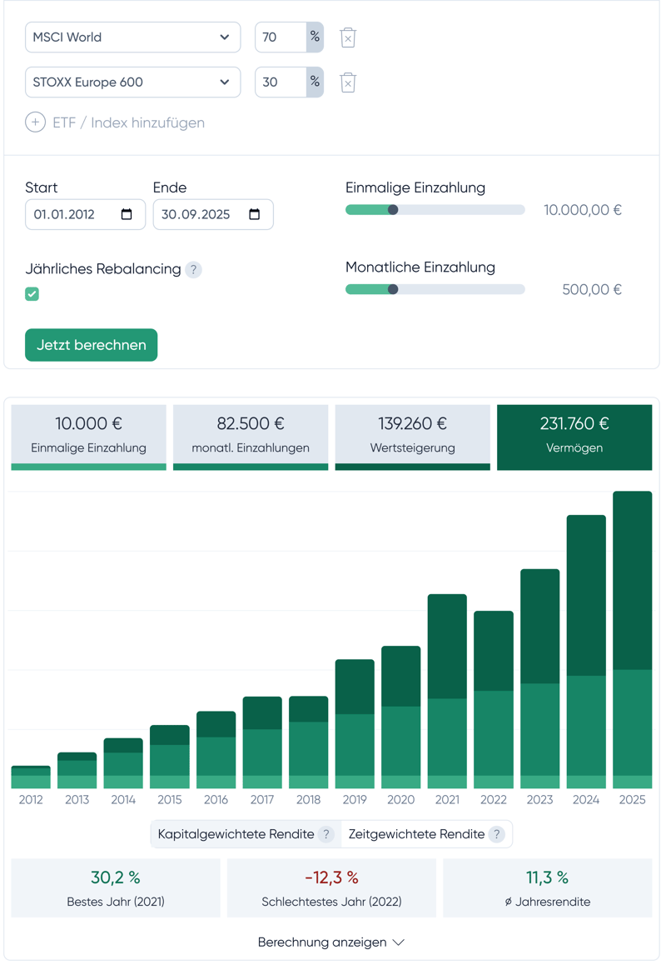Open help icon next to Zeitgewichtete Rendite

coord(497,834)
